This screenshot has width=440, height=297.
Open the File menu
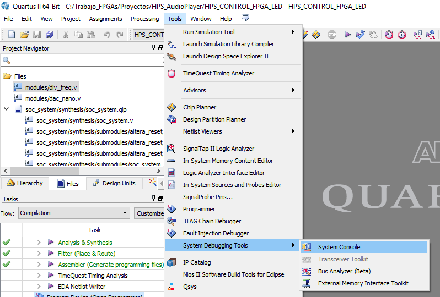[x=8, y=19]
